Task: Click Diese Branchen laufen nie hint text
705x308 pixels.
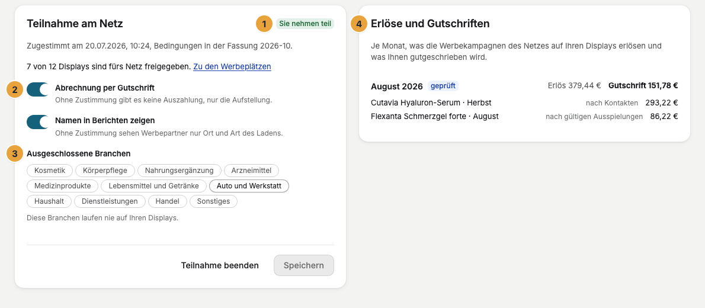Action: (x=102, y=218)
